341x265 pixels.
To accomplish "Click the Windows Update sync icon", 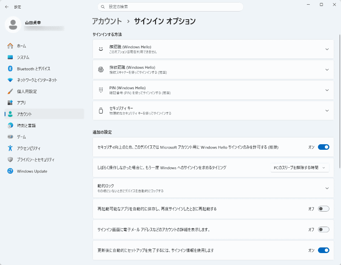I will point(10,171).
